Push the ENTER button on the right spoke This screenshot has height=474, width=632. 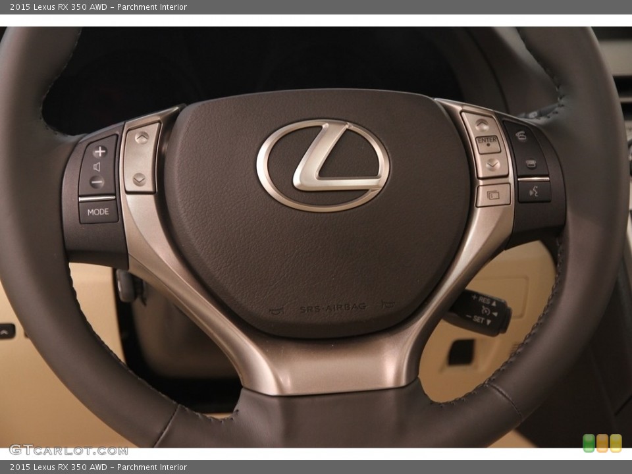[x=488, y=144]
